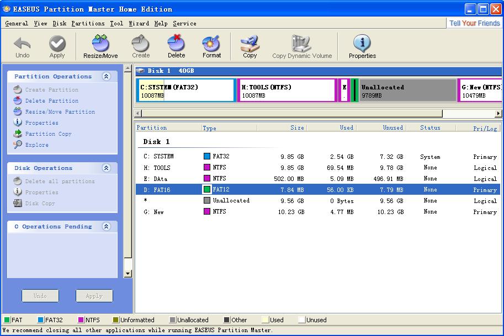
Task: Click Create Partition in sidebar
Action: point(46,89)
